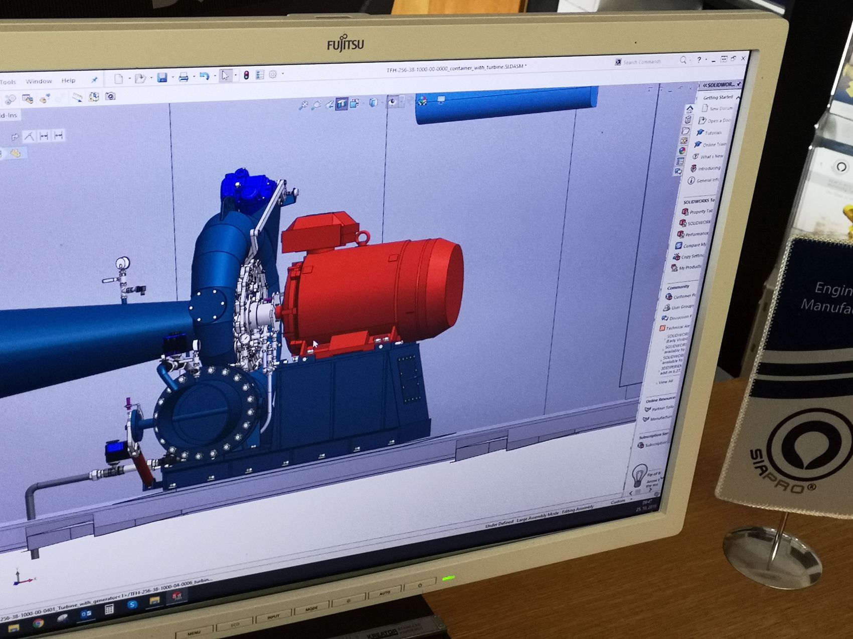Click the Print icon

tap(184, 77)
